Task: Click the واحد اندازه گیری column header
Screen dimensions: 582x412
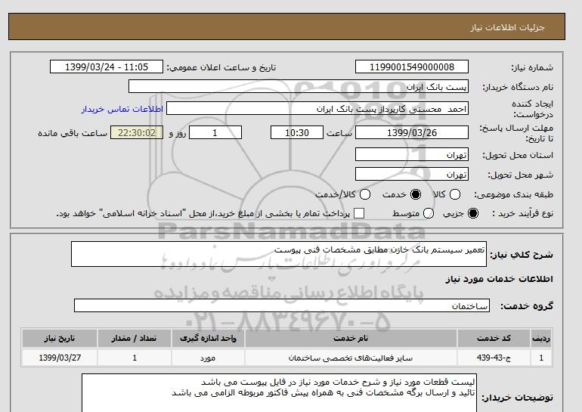Action: (208, 338)
